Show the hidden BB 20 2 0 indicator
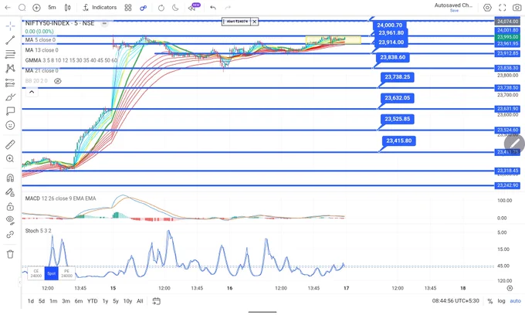Viewport: 525px width, 315px height. point(58,81)
